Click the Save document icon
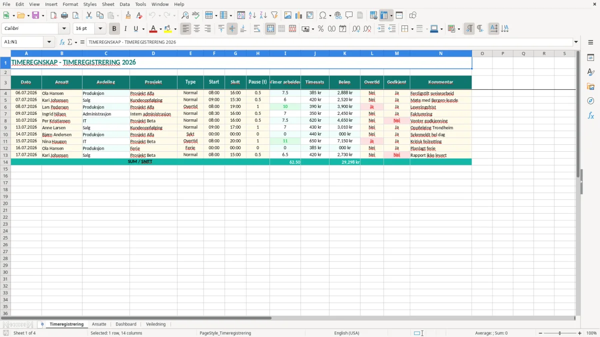 pyautogui.click(x=35, y=15)
